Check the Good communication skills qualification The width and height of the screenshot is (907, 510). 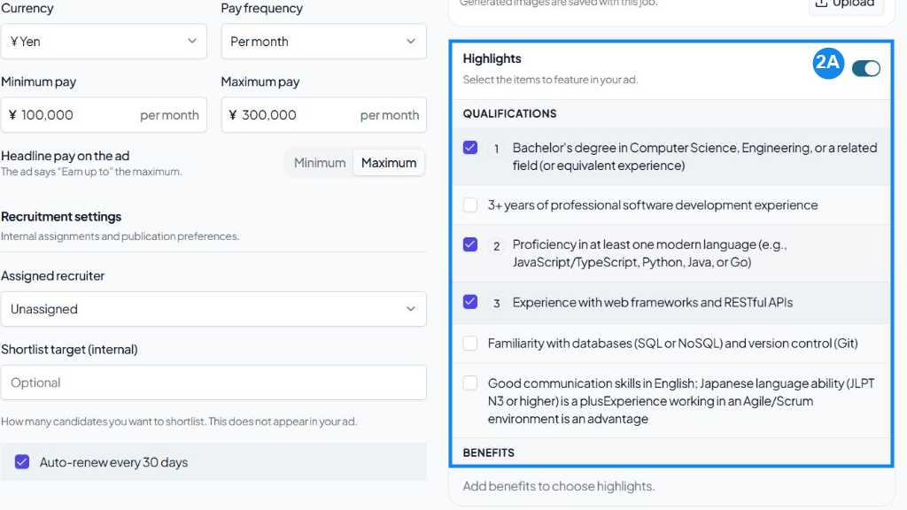(470, 382)
